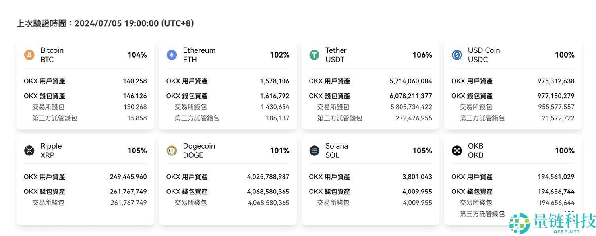Click the XRP 105% percentage label
The height and width of the screenshot is (236, 596).
point(137,151)
